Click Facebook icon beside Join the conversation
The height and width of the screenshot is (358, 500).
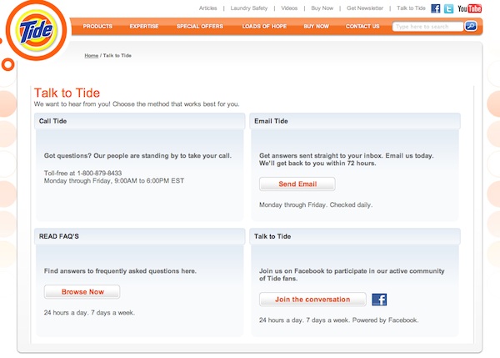379,300
